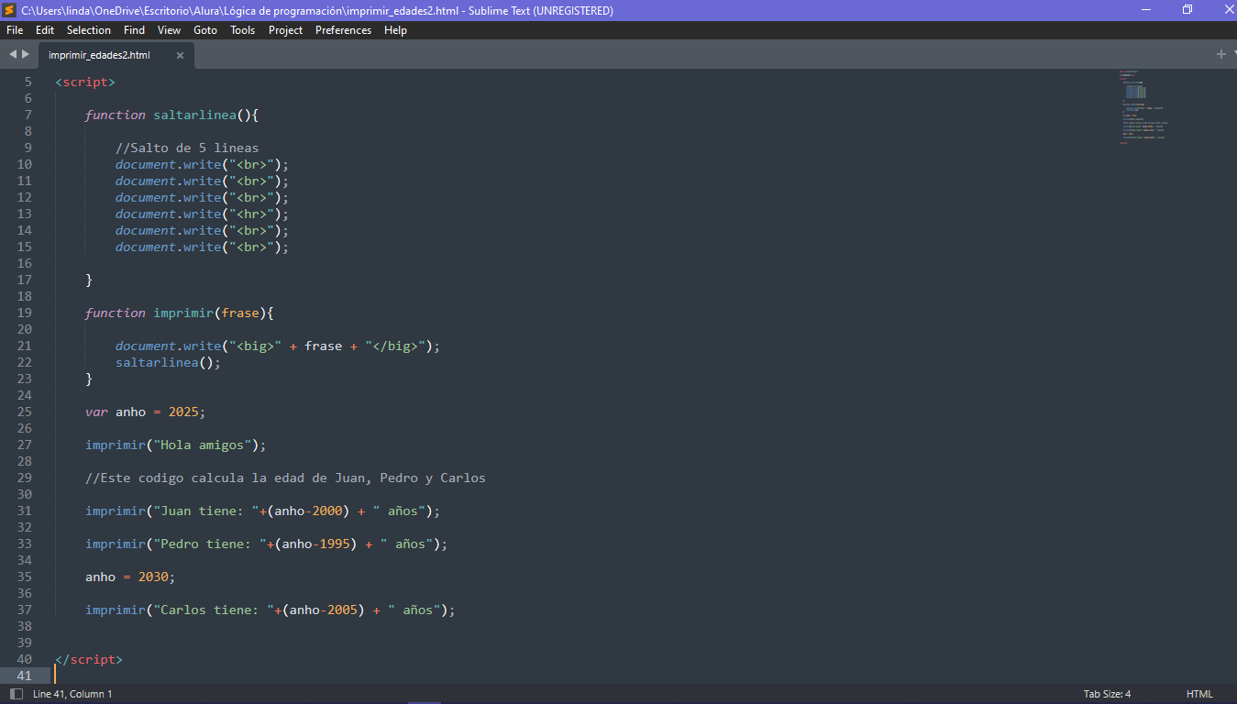
Task: Click the frase parameter on line 19
Action: click(241, 313)
